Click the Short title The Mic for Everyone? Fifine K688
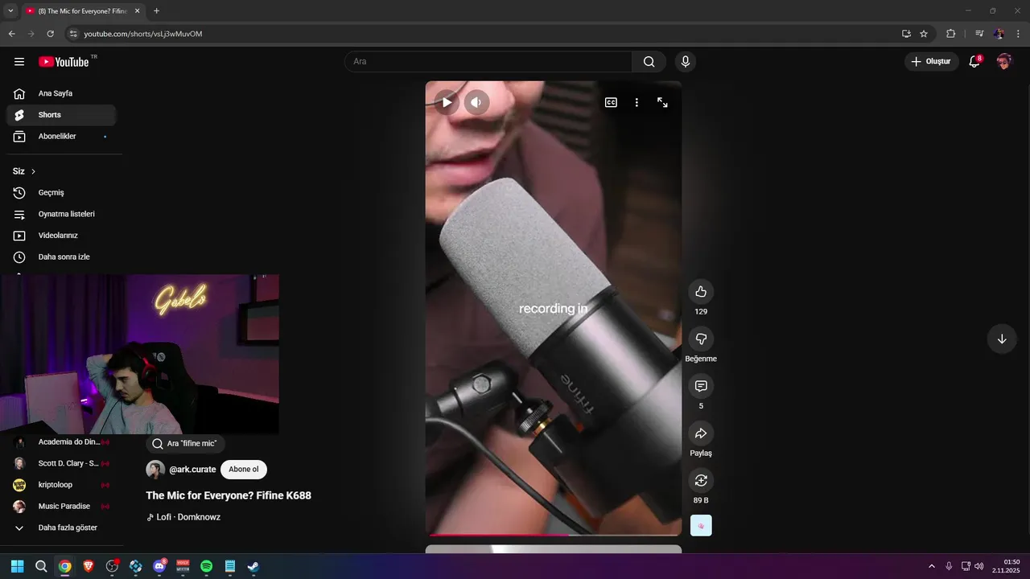Viewport: 1030px width, 579px height. coord(229,495)
